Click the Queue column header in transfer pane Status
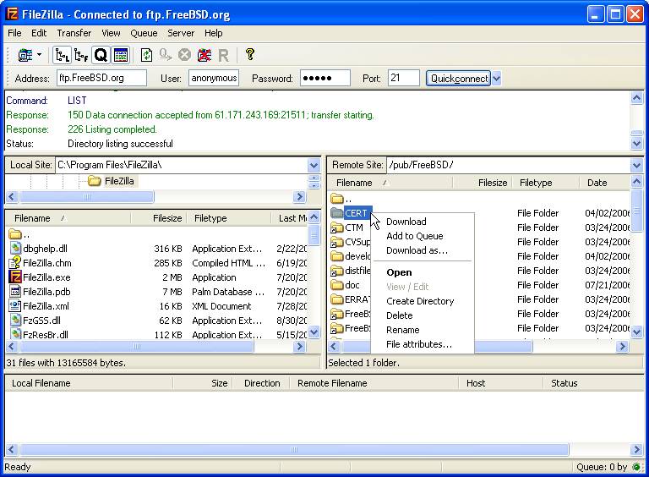This screenshot has width=649, height=477. click(x=593, y=383)
